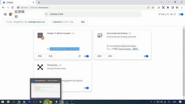
Task: Click the 'Change Windows Size.' description
Action: coord(56,68)
